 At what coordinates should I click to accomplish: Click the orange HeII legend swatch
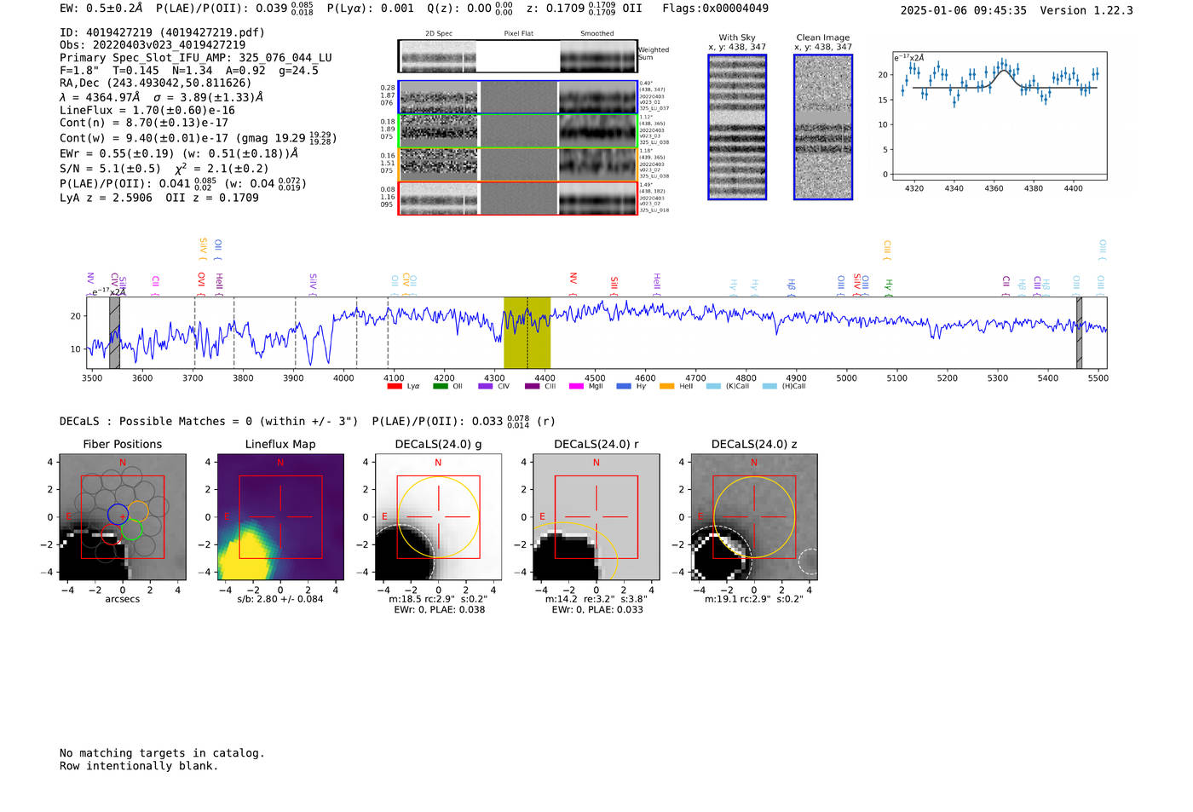(x=666, y=386)
